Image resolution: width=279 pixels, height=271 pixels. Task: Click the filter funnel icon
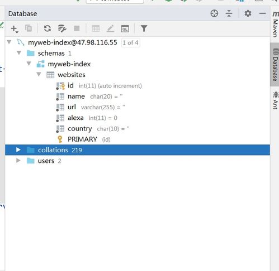click(144, 28)
